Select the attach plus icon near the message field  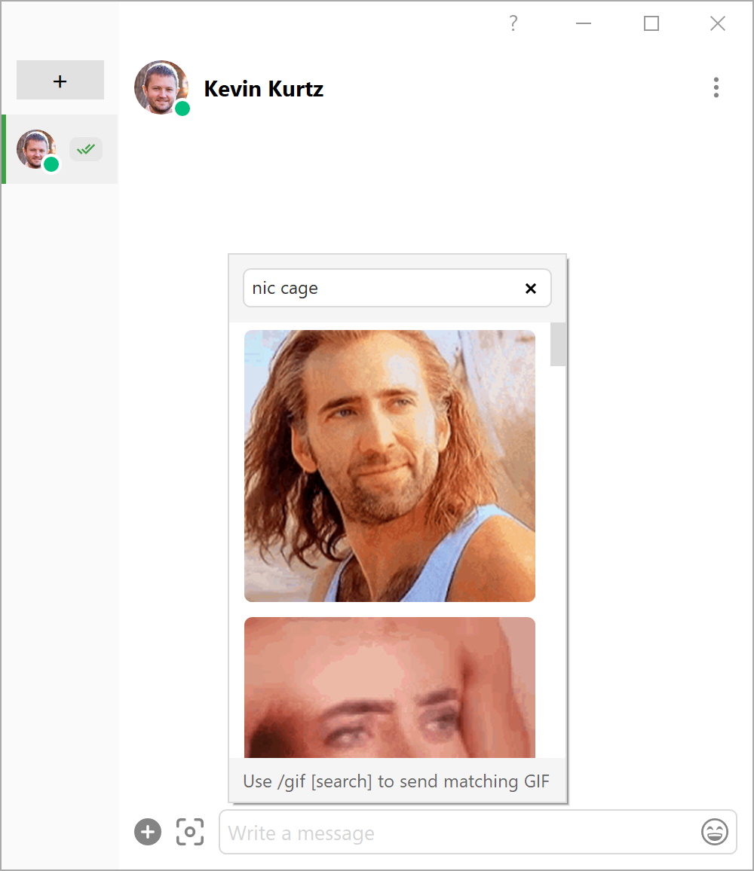point(148,832)
